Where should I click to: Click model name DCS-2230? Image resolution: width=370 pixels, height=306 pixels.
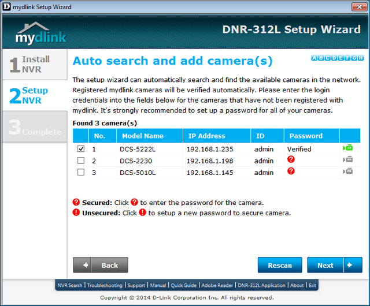tap(136, 161)
